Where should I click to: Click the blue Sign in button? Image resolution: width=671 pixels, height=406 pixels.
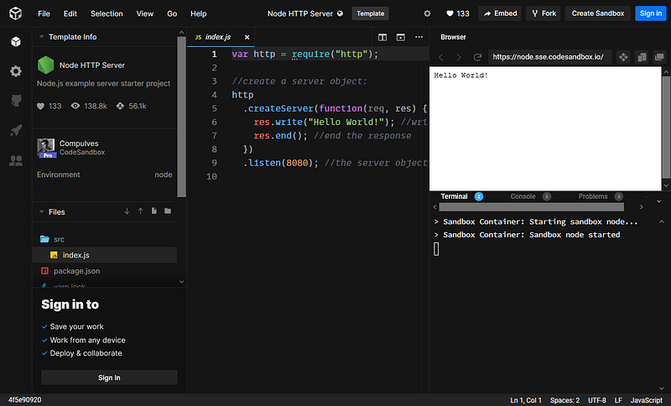651,13
